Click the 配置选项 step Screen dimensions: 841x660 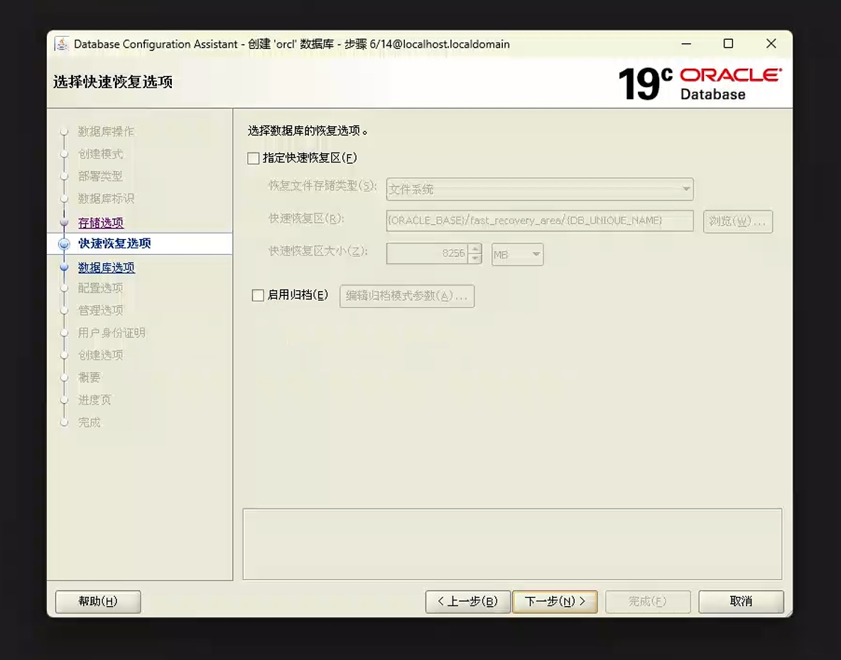coord(100,287)
